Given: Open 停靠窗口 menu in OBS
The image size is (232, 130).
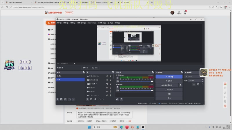Looking at the screenshot, I should [81, 23].
